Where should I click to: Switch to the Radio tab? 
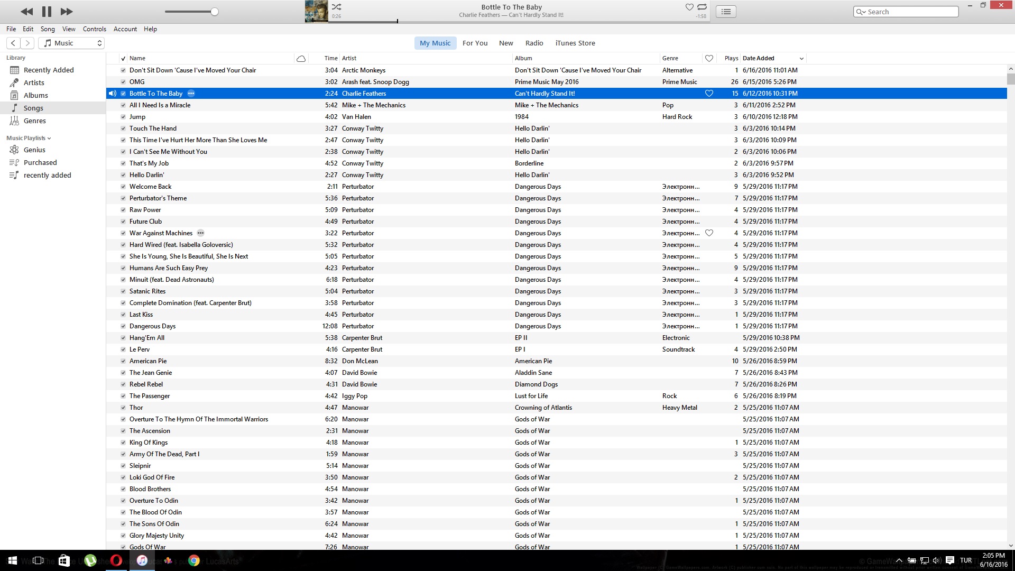pyautogui.click(x=534, y=43)
